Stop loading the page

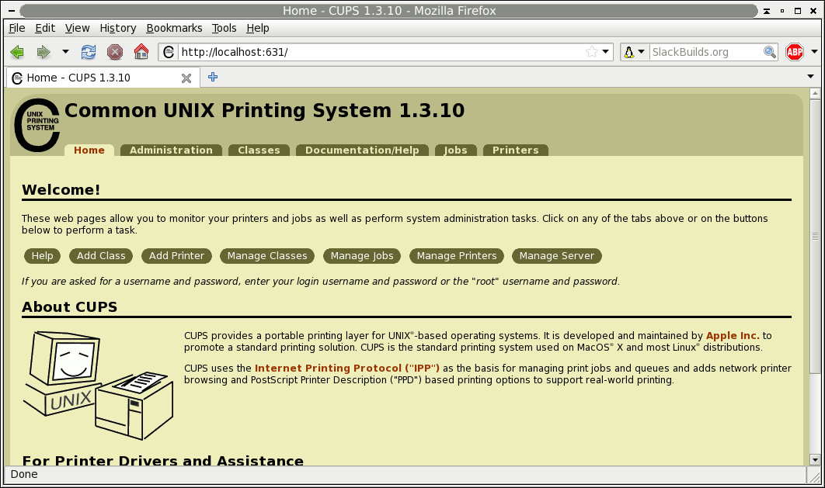(x=115, y=52)
